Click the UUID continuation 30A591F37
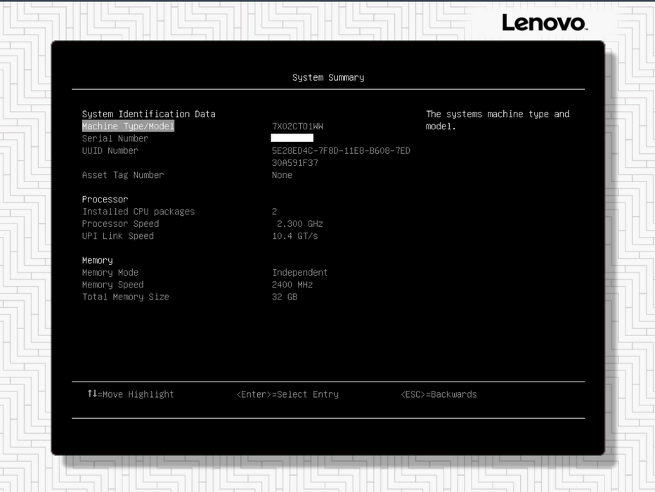The width and height of the screenshot is (655, 492). point(295,163)
